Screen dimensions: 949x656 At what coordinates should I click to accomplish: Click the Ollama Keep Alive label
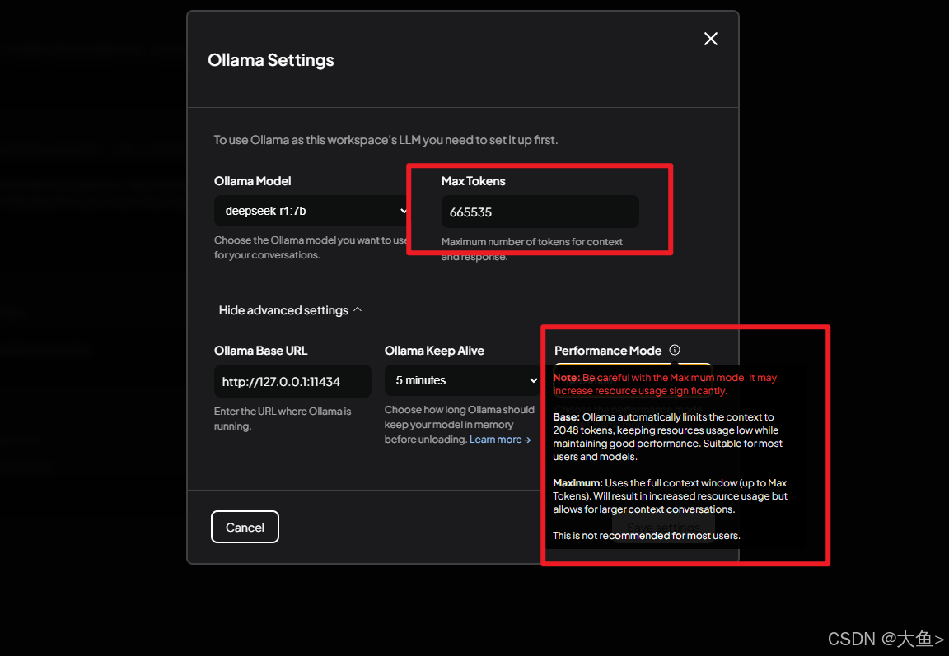pyautogui.click(x=434, y=351)
